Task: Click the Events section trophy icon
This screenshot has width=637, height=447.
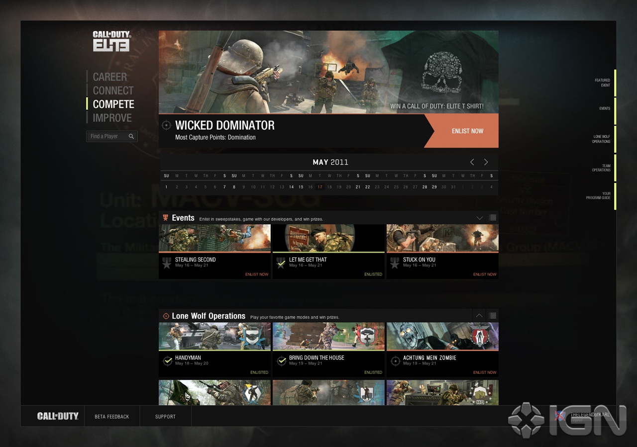Action: tap(166, 218)
